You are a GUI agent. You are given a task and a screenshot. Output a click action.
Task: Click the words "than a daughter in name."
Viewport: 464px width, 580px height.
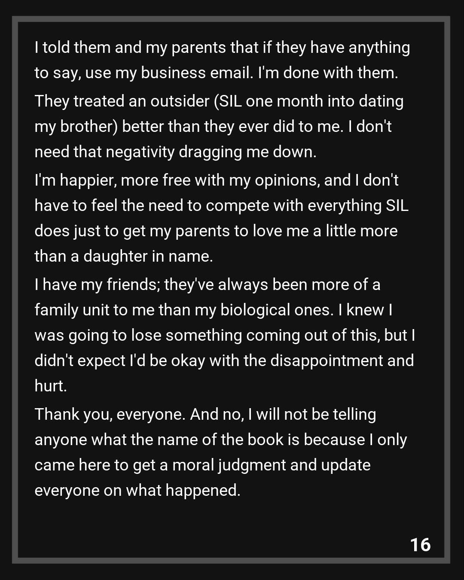coord(124,256)
